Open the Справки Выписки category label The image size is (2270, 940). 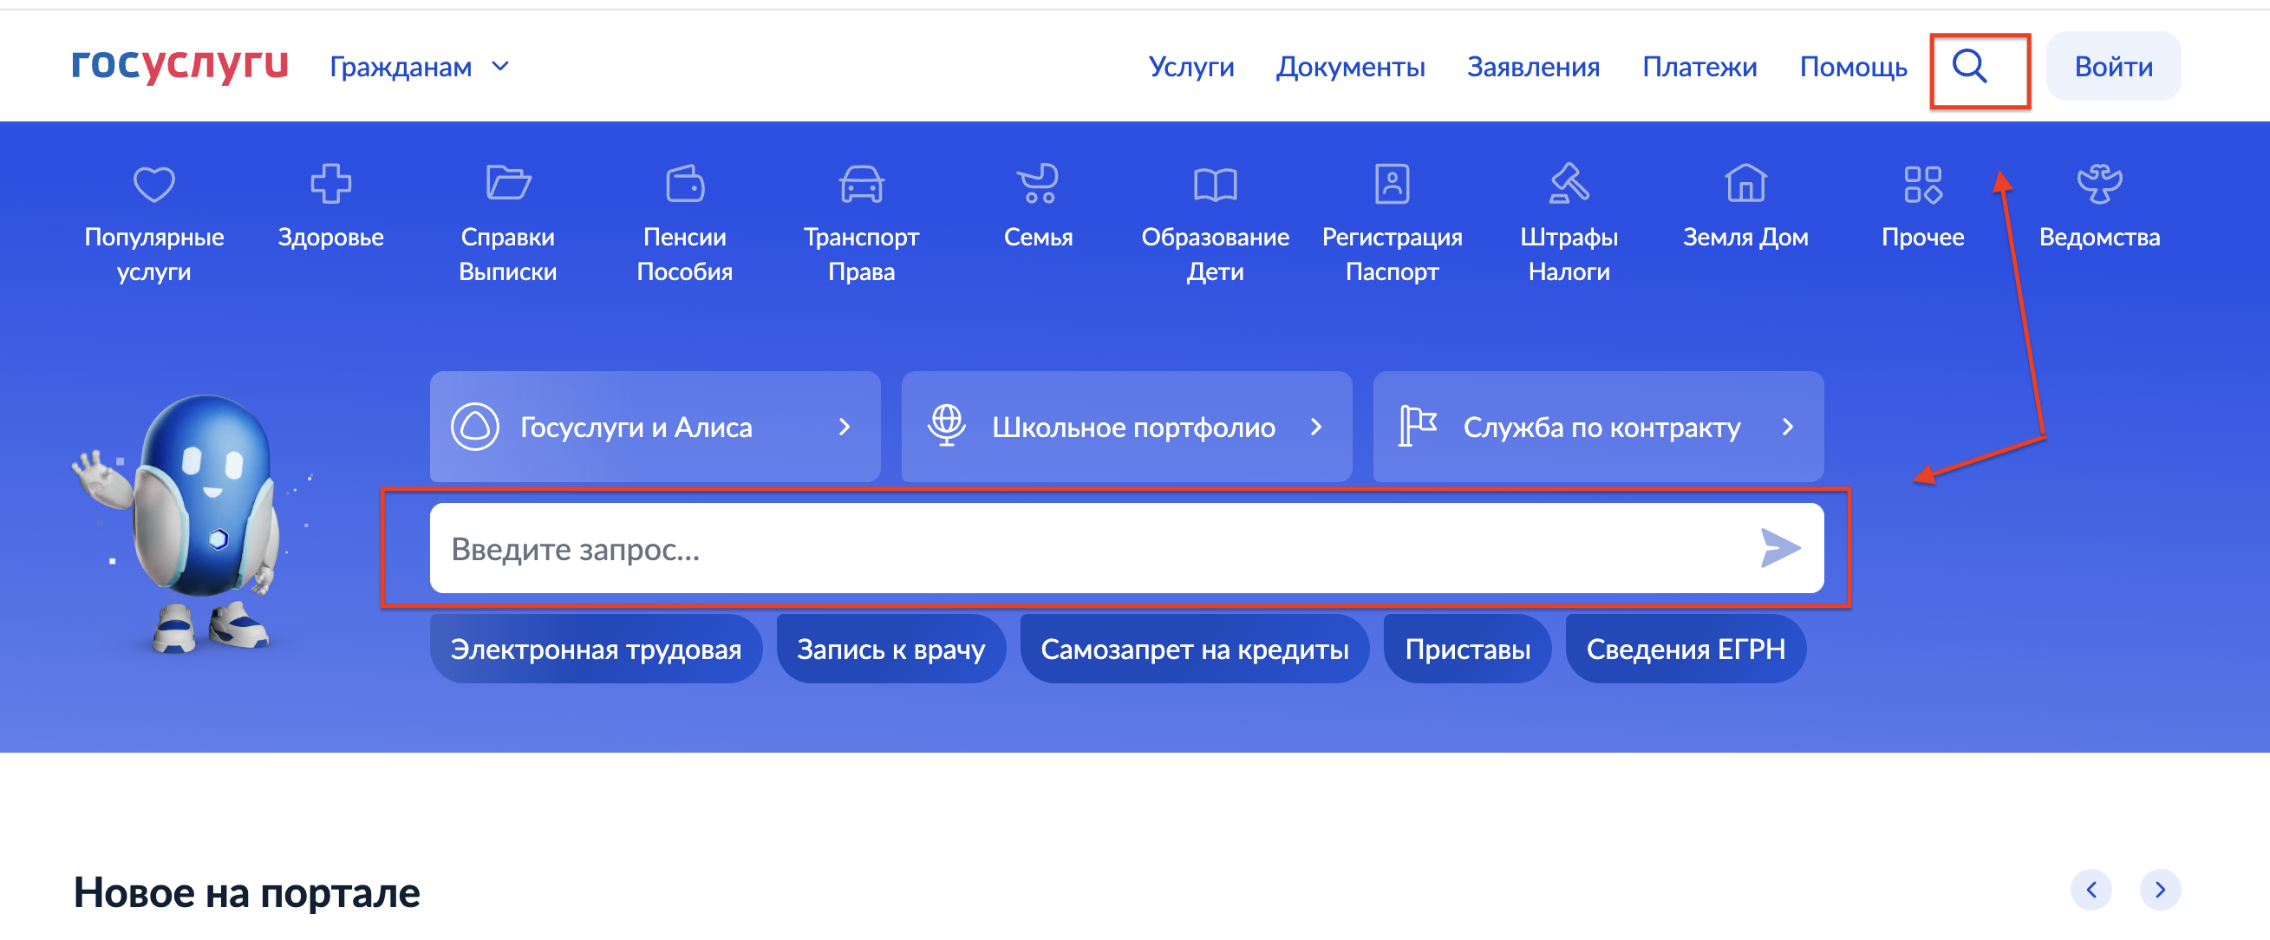[507, 254]
